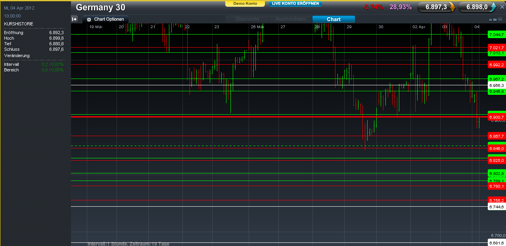The width and height of the screenshot is (506, 246).
Task: Select the 6.681,6 white price level label
Action: pos(496,243)
